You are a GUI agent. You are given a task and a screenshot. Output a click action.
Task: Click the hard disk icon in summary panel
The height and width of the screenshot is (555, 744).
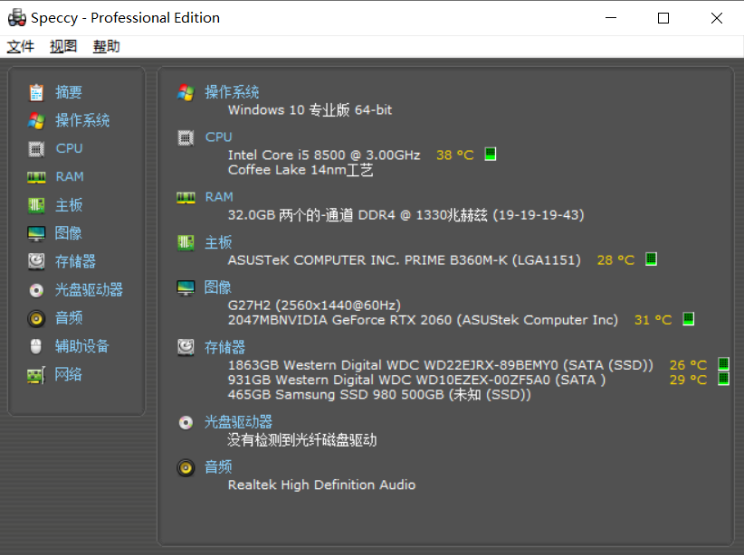[186, 347]
